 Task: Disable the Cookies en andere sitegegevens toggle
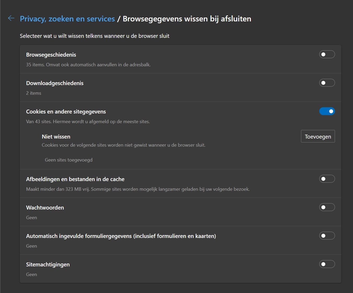pos(327,111)
